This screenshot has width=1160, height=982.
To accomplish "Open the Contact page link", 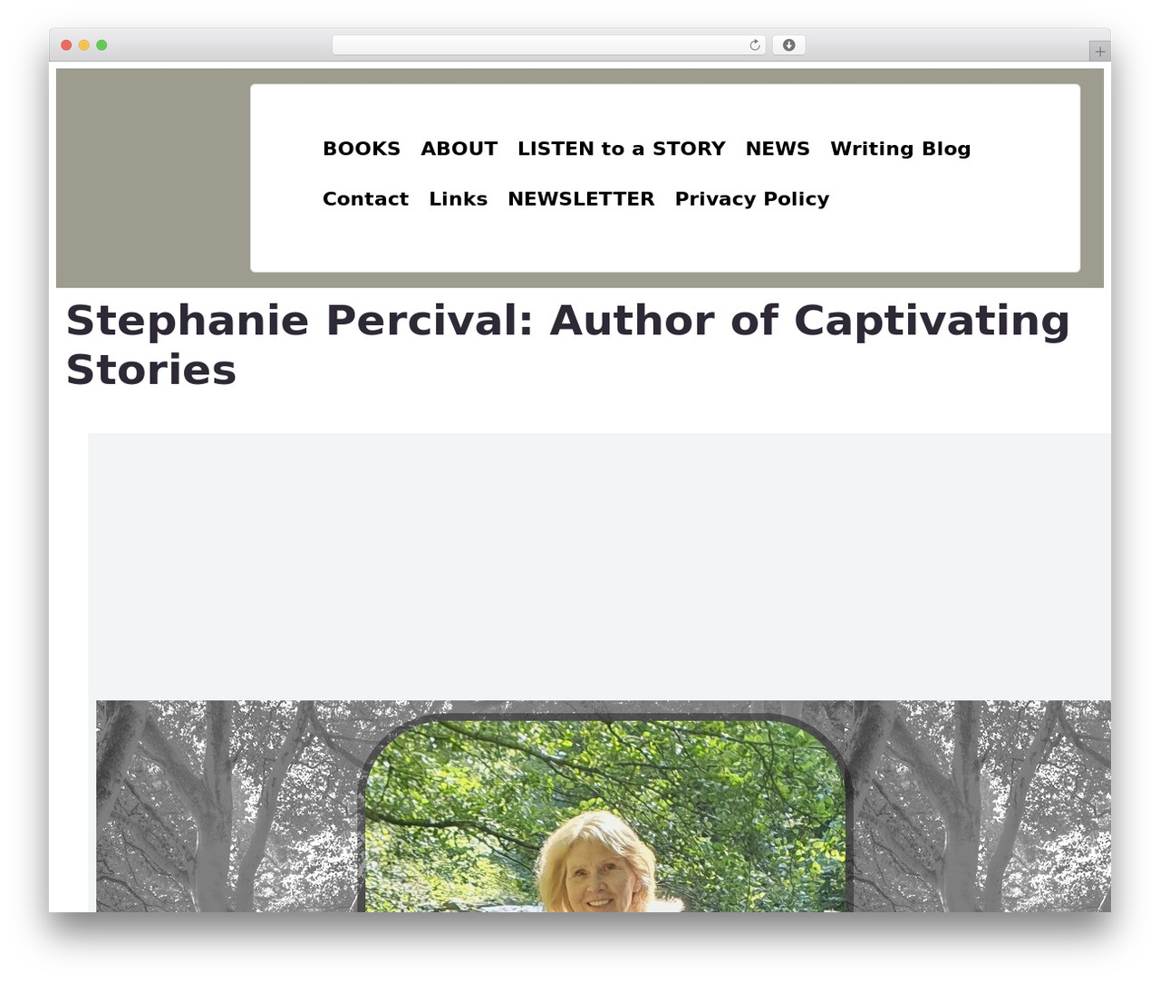I will 365,198.
